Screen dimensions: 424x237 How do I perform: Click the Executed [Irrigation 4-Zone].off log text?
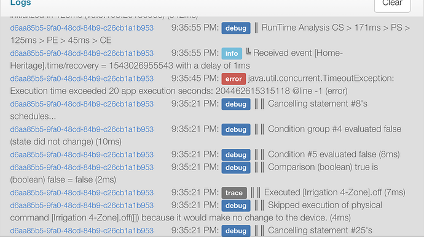tap(335, 192)
